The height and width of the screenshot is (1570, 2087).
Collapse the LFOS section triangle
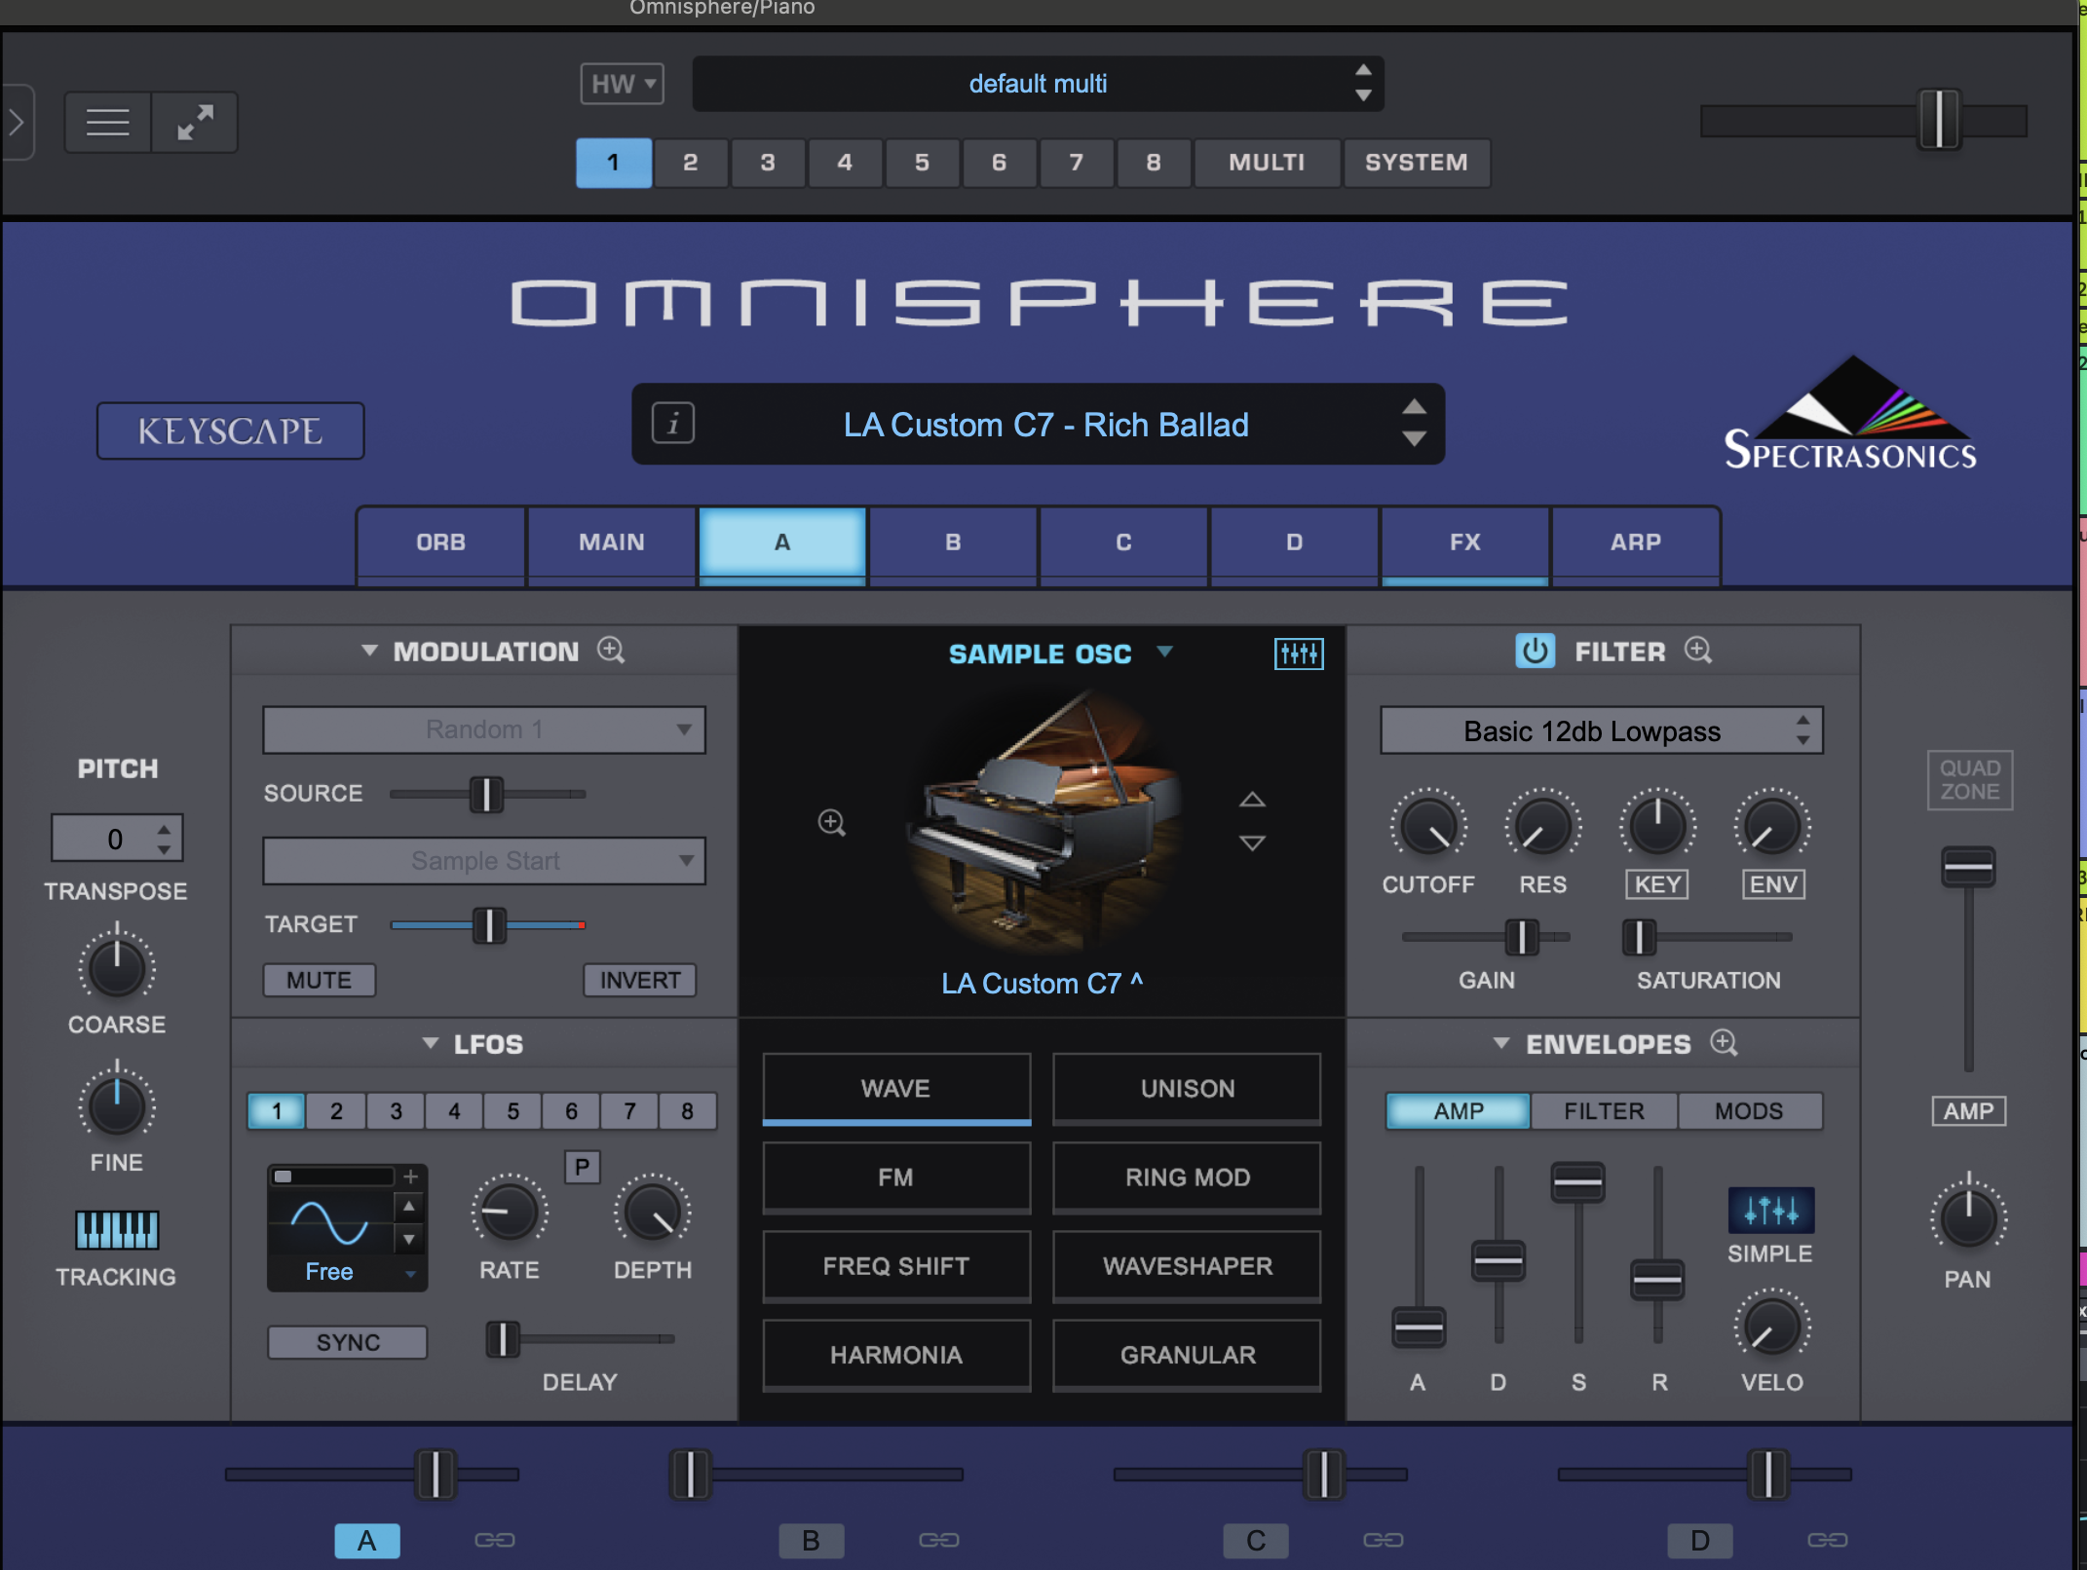click(x=431, y=1043)
